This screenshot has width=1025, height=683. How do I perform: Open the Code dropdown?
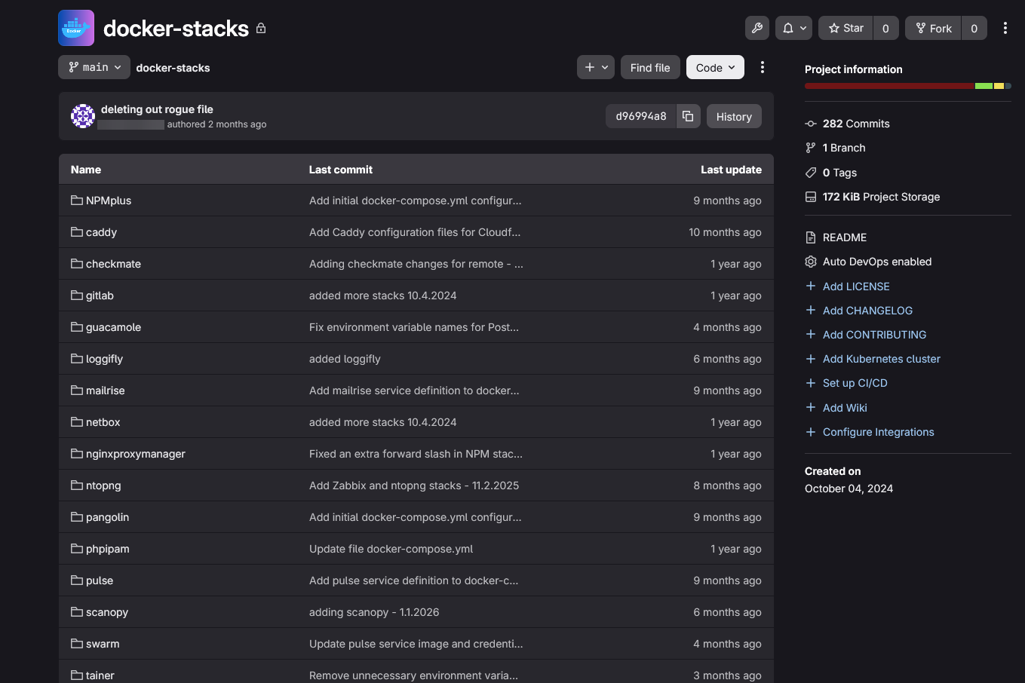click(x=715, y=67)
